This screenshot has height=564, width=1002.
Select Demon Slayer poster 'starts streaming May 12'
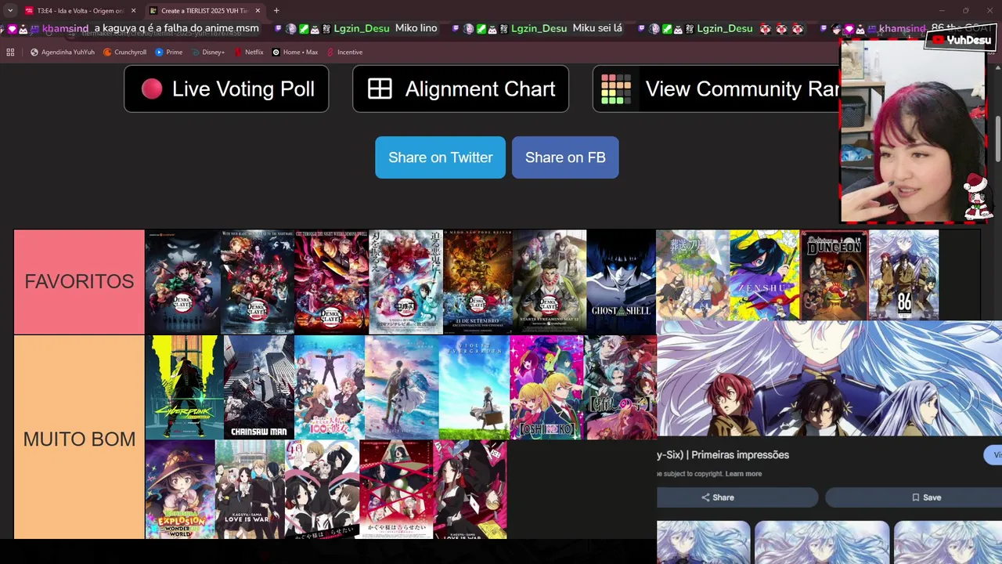pyautogui.click(x=550, y=282)
